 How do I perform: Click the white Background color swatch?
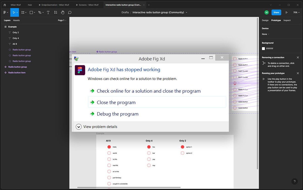tap(263, 49)
